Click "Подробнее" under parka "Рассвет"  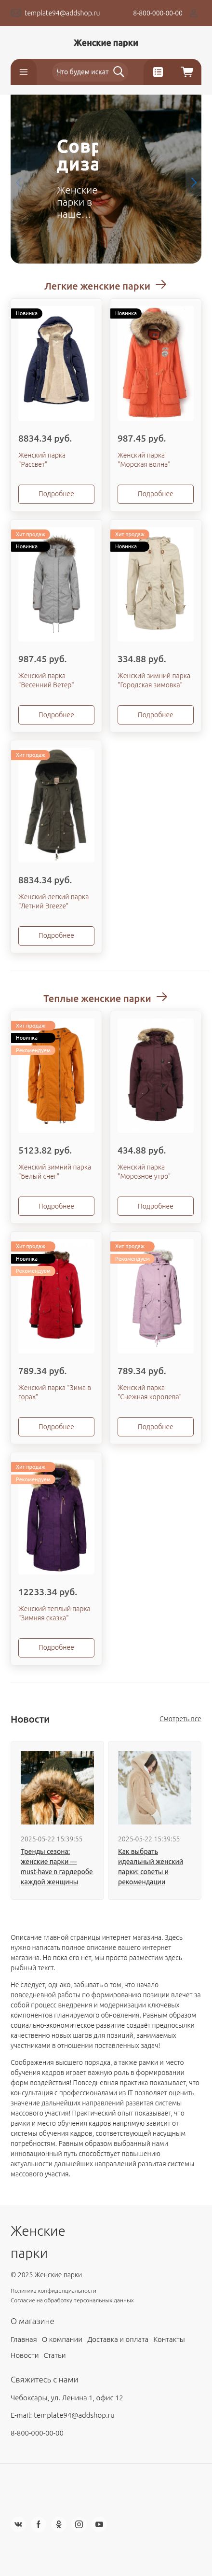56,493
